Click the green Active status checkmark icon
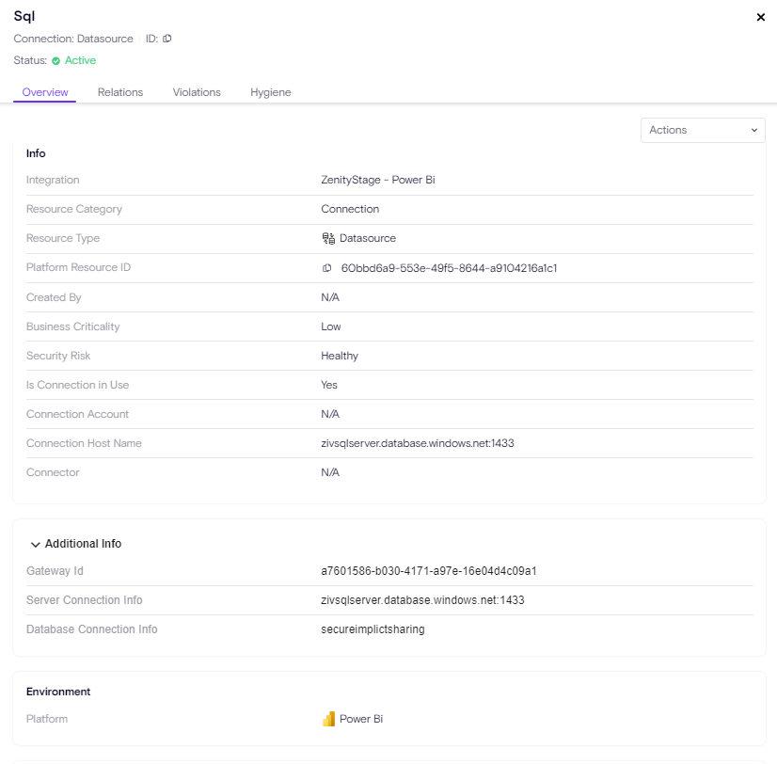 pos(56,60)
